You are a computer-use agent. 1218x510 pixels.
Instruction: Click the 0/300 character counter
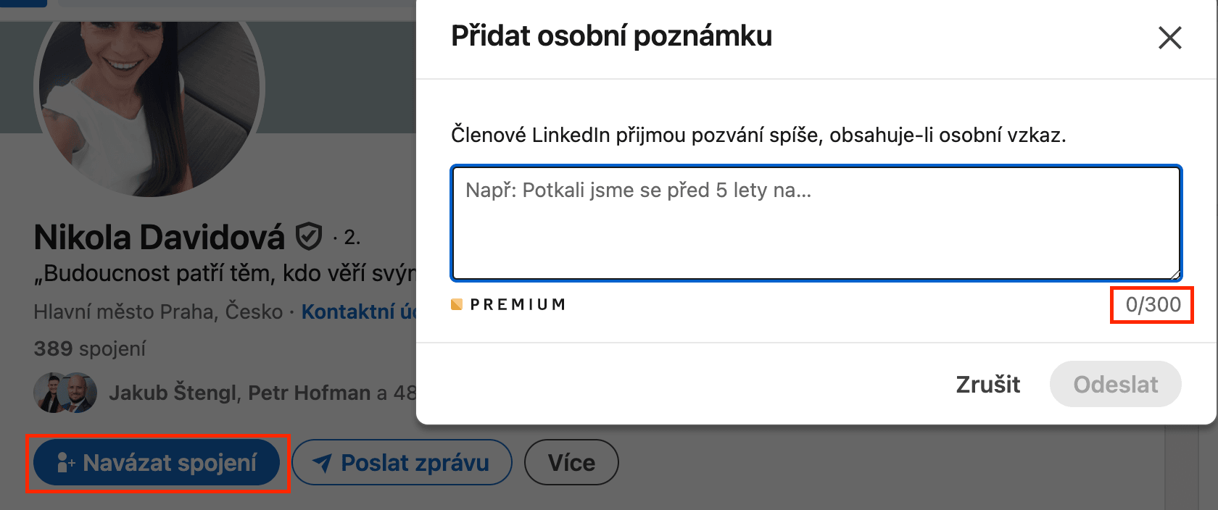click(x=1153, y=304)
